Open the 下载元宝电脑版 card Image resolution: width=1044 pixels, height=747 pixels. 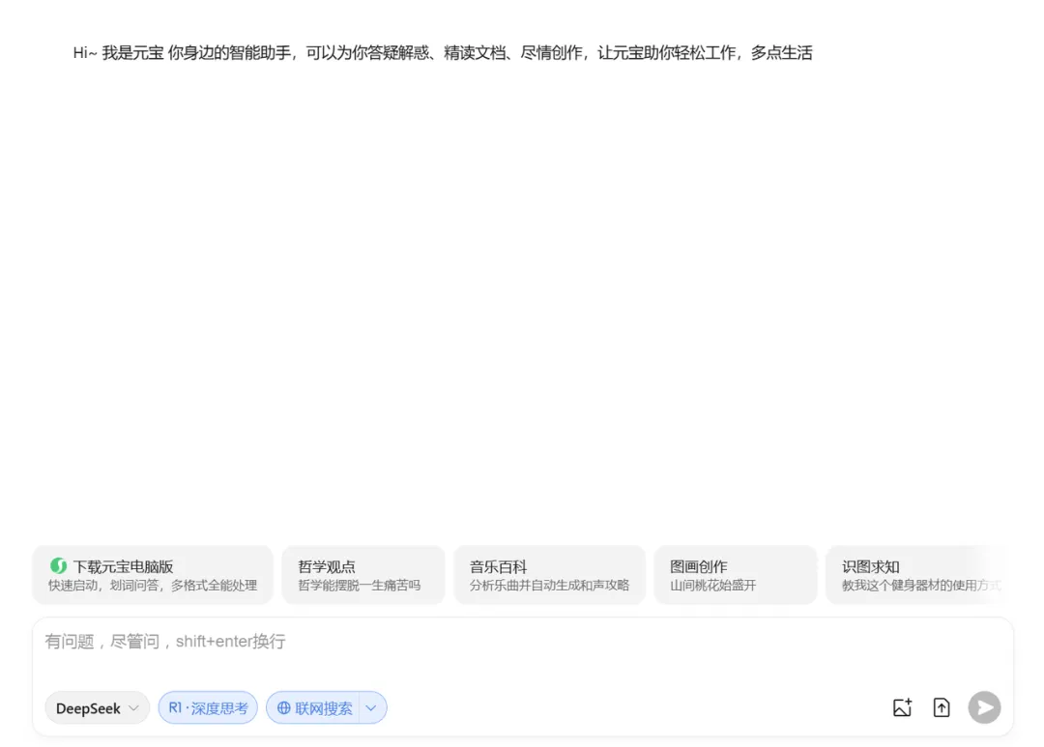click(x=153, y=575)
